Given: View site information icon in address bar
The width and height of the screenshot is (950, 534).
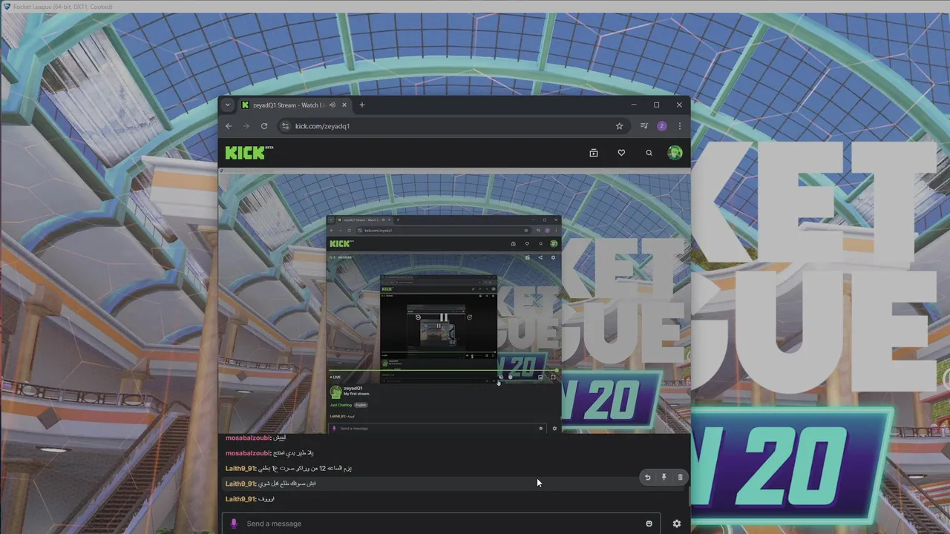Looking at the screenshot, I should (x=285, y=126).
